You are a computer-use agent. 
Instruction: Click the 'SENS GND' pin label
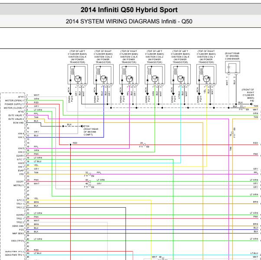coord(18,226)
